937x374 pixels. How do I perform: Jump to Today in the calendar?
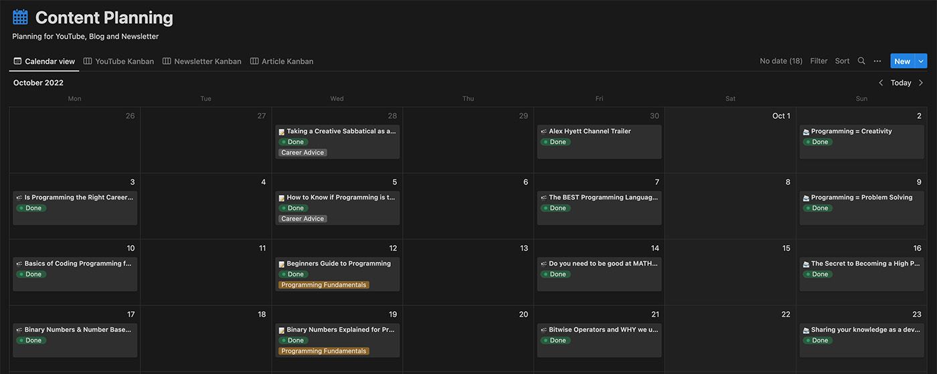(x=901, y=83)
